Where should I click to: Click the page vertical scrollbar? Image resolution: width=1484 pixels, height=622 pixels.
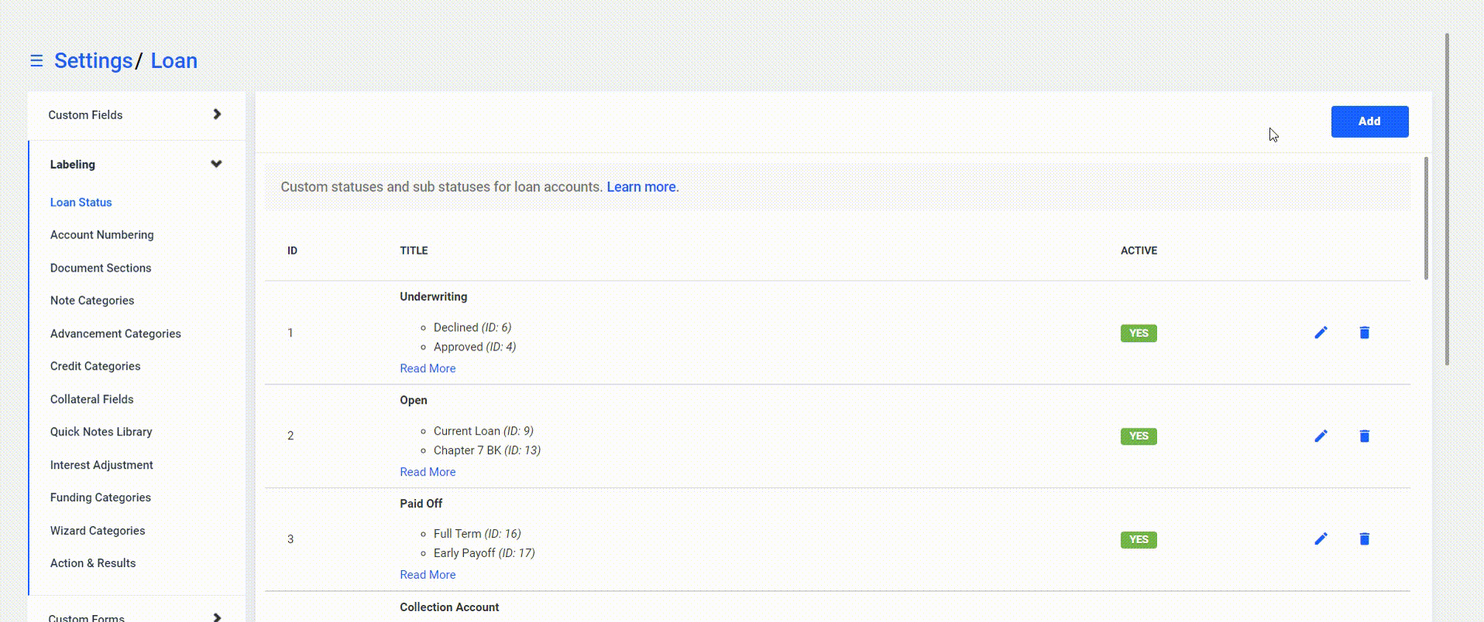click(1447, 200)
